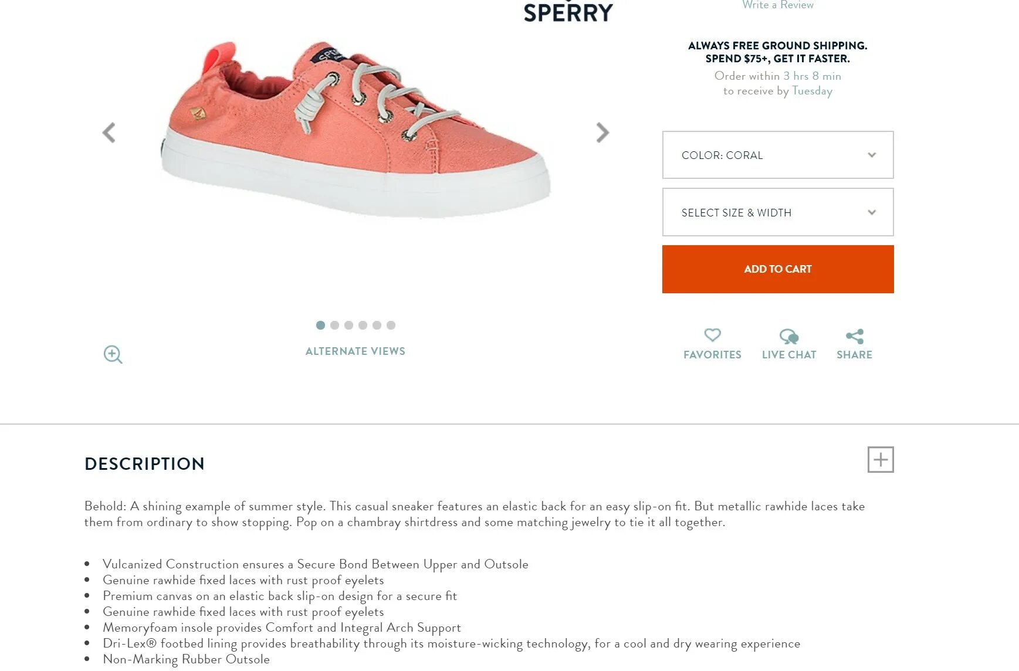The width and height of the screenshot is (1019, 671).
Task: Select the third carousel dot
Action: (x=348, y=325)
